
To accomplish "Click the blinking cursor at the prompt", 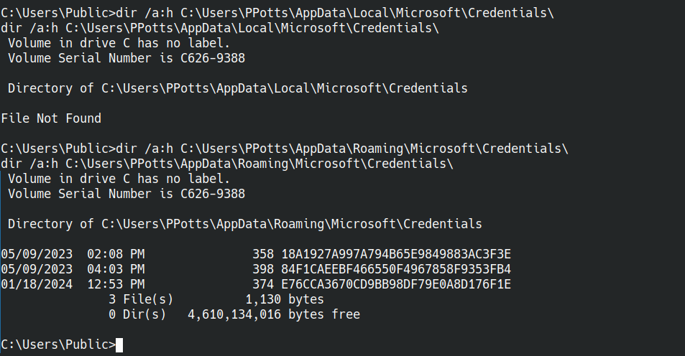I will point(119,345).
